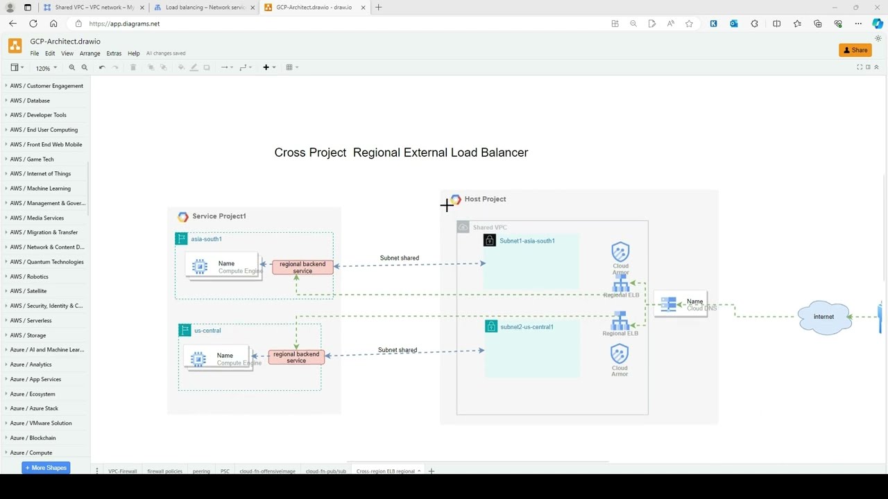Image resolution: width=888 pixels, height=499 pixels.
Task: Open the 120% zoom dropdown
Action: coord(46,68)
